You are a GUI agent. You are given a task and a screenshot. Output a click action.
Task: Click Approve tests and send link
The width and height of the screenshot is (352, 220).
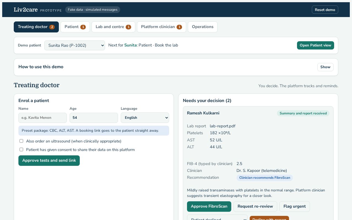49,161
